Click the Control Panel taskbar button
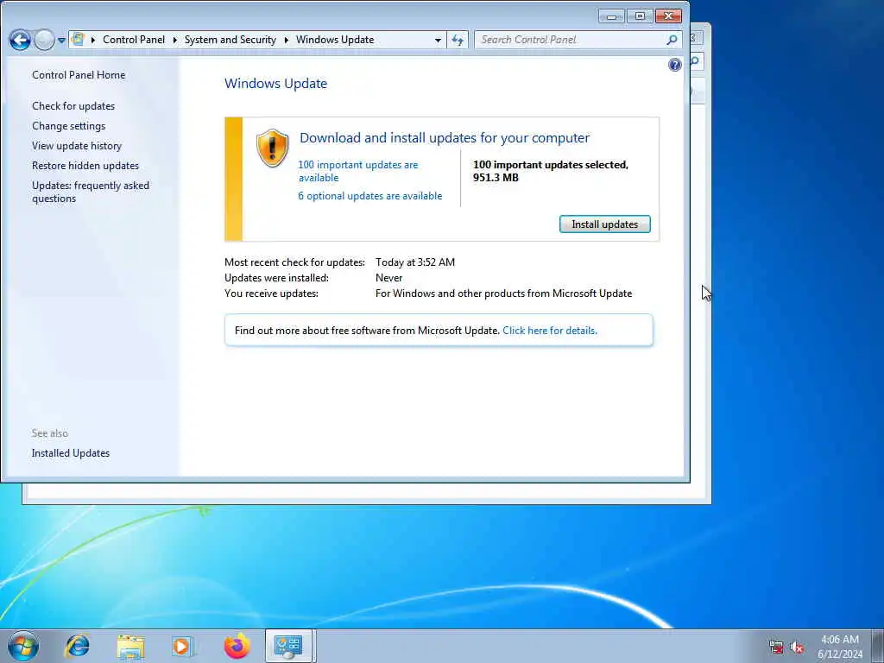This screenshot has width=884, height=663. click(288, 646)
